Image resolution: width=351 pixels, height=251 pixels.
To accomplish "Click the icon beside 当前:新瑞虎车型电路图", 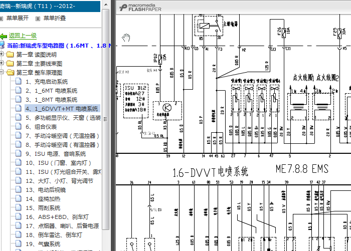I will pos(2,45).
